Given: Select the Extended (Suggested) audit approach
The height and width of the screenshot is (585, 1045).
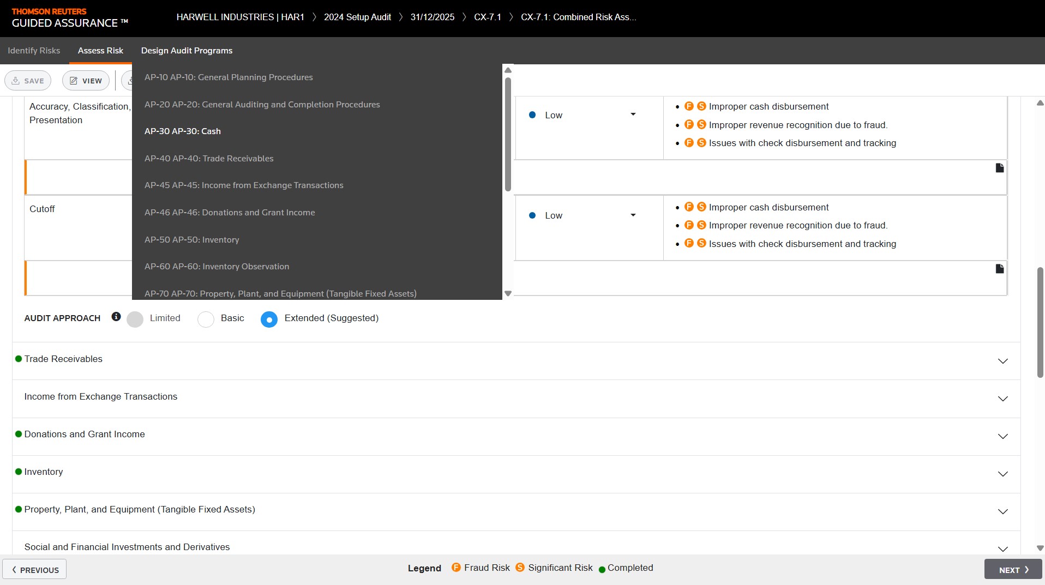Looking at the screenshot, I should tap(269, 319).
